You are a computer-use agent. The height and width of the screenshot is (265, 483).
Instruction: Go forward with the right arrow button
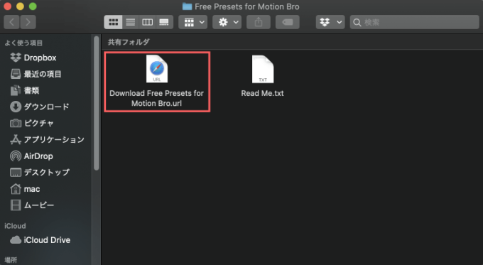tap(28, 22)
